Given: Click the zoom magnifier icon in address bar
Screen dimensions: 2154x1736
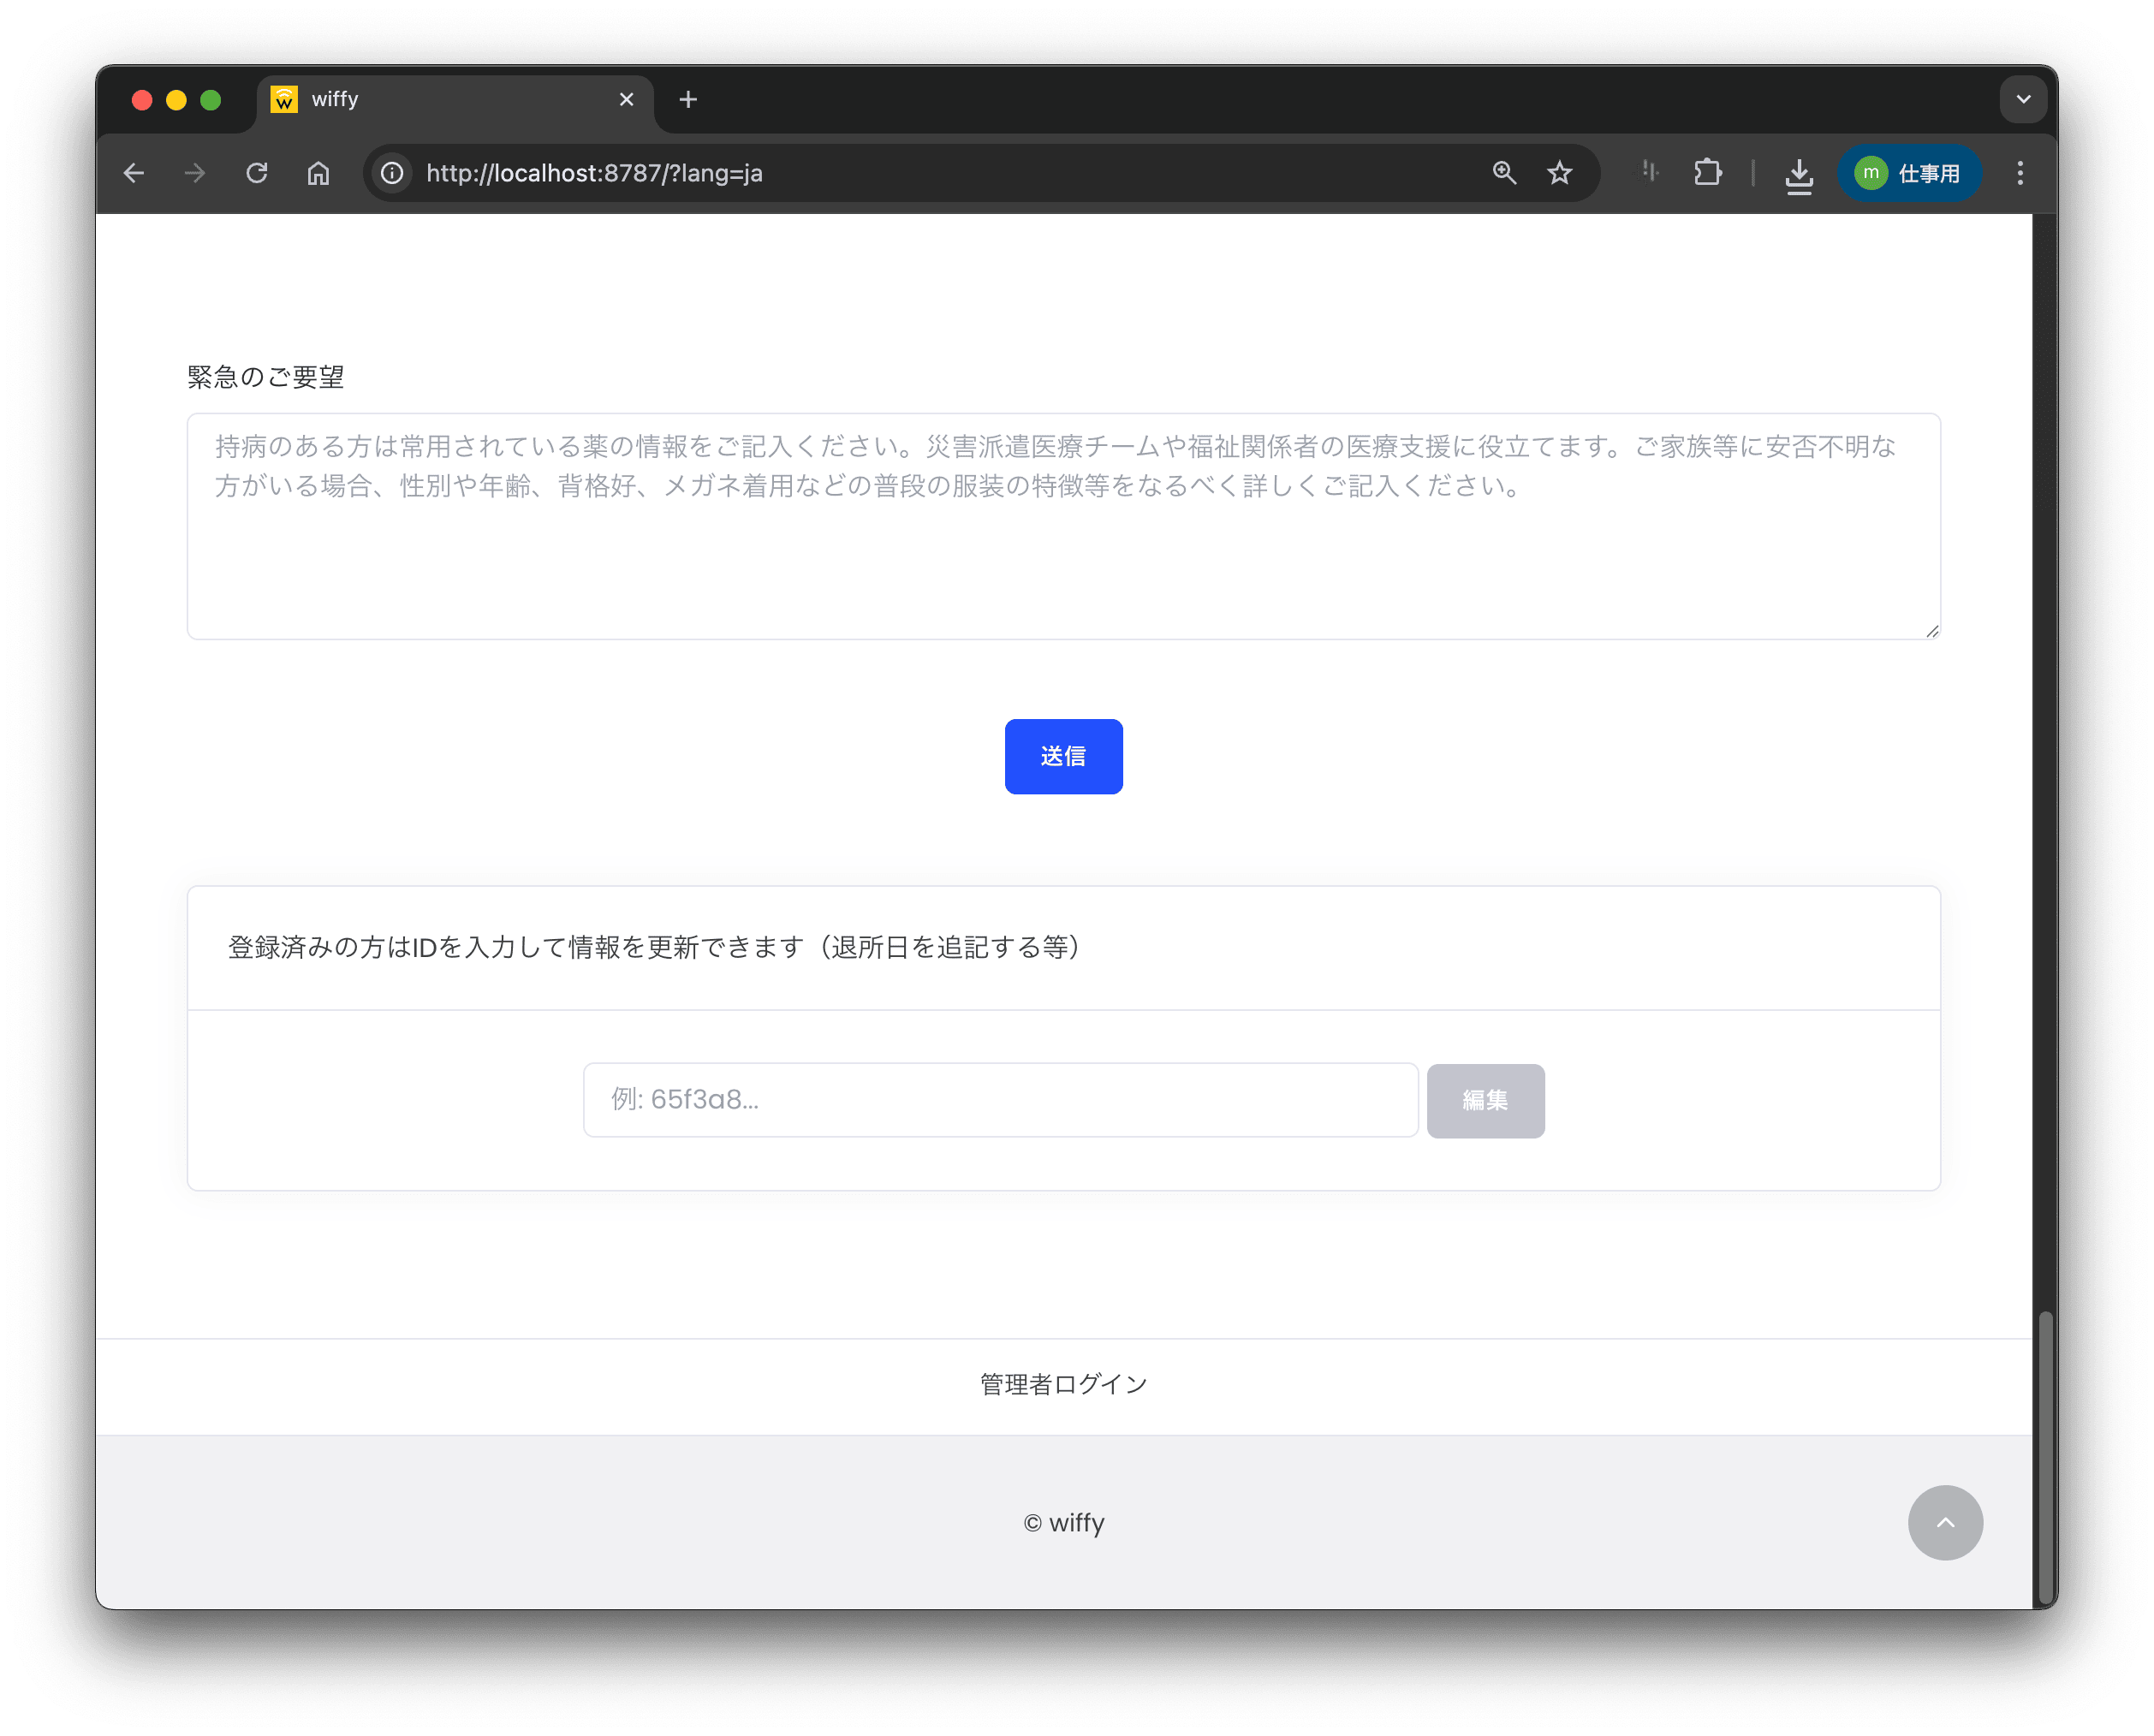Looking at the screenshot, I should point(1504,173).
